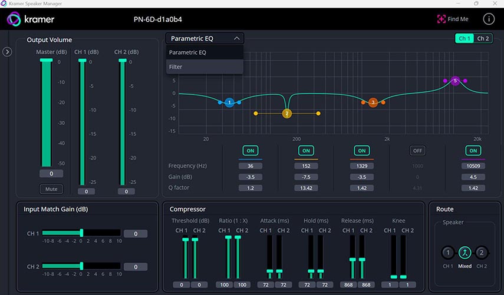This screenshot has width=504, height=295.
Task: Disable the purple band 5 ON toggle
Action: pyautogui.click(x=473, y=151)
